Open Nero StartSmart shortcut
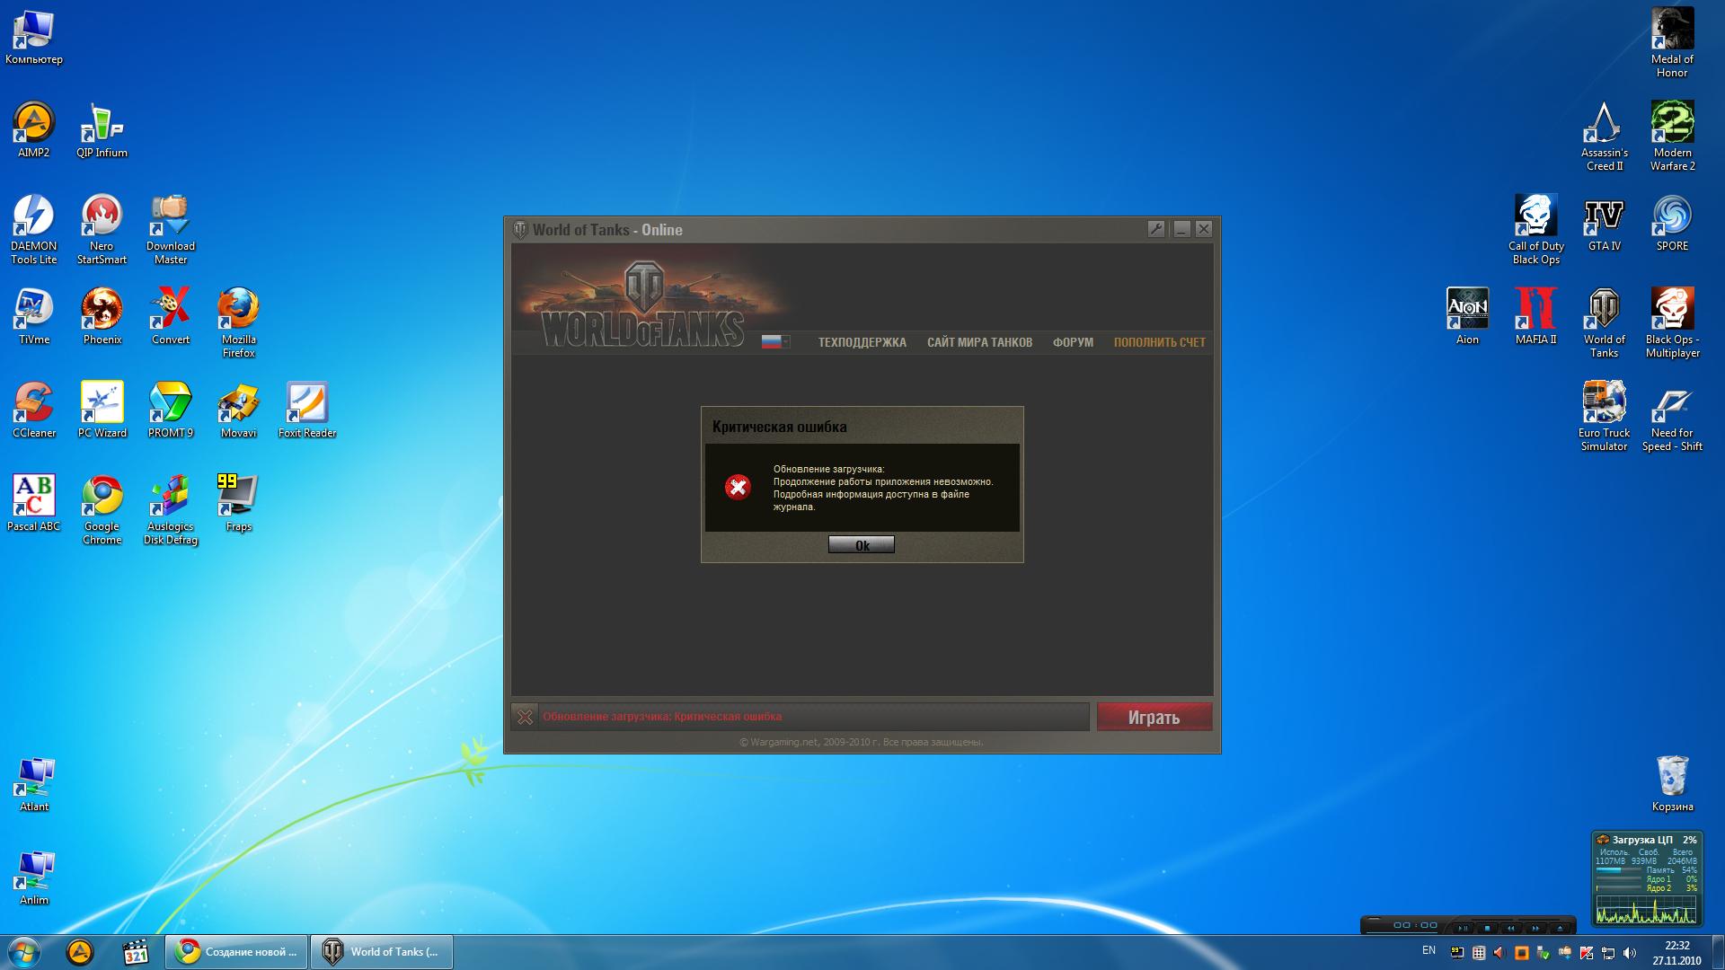The height and width of the screenshot is (970, 1725). [x=102, y=230]
